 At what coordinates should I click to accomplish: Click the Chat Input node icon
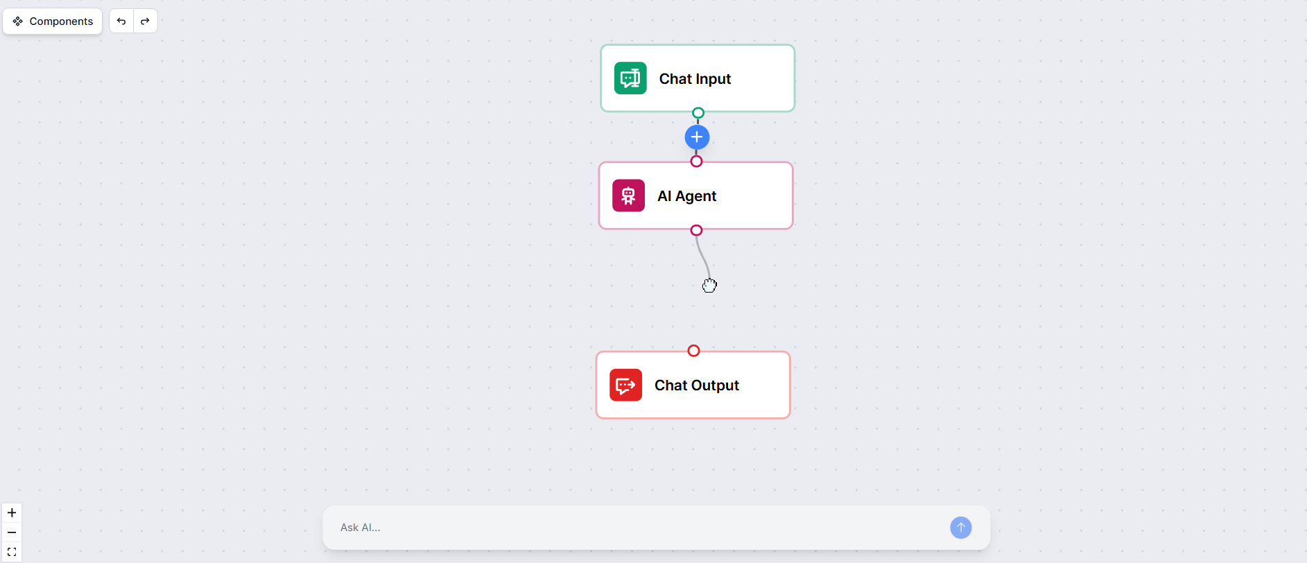tap(629, 78)
